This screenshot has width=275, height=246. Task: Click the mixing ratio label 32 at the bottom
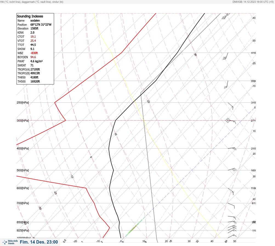pos(197,241)
